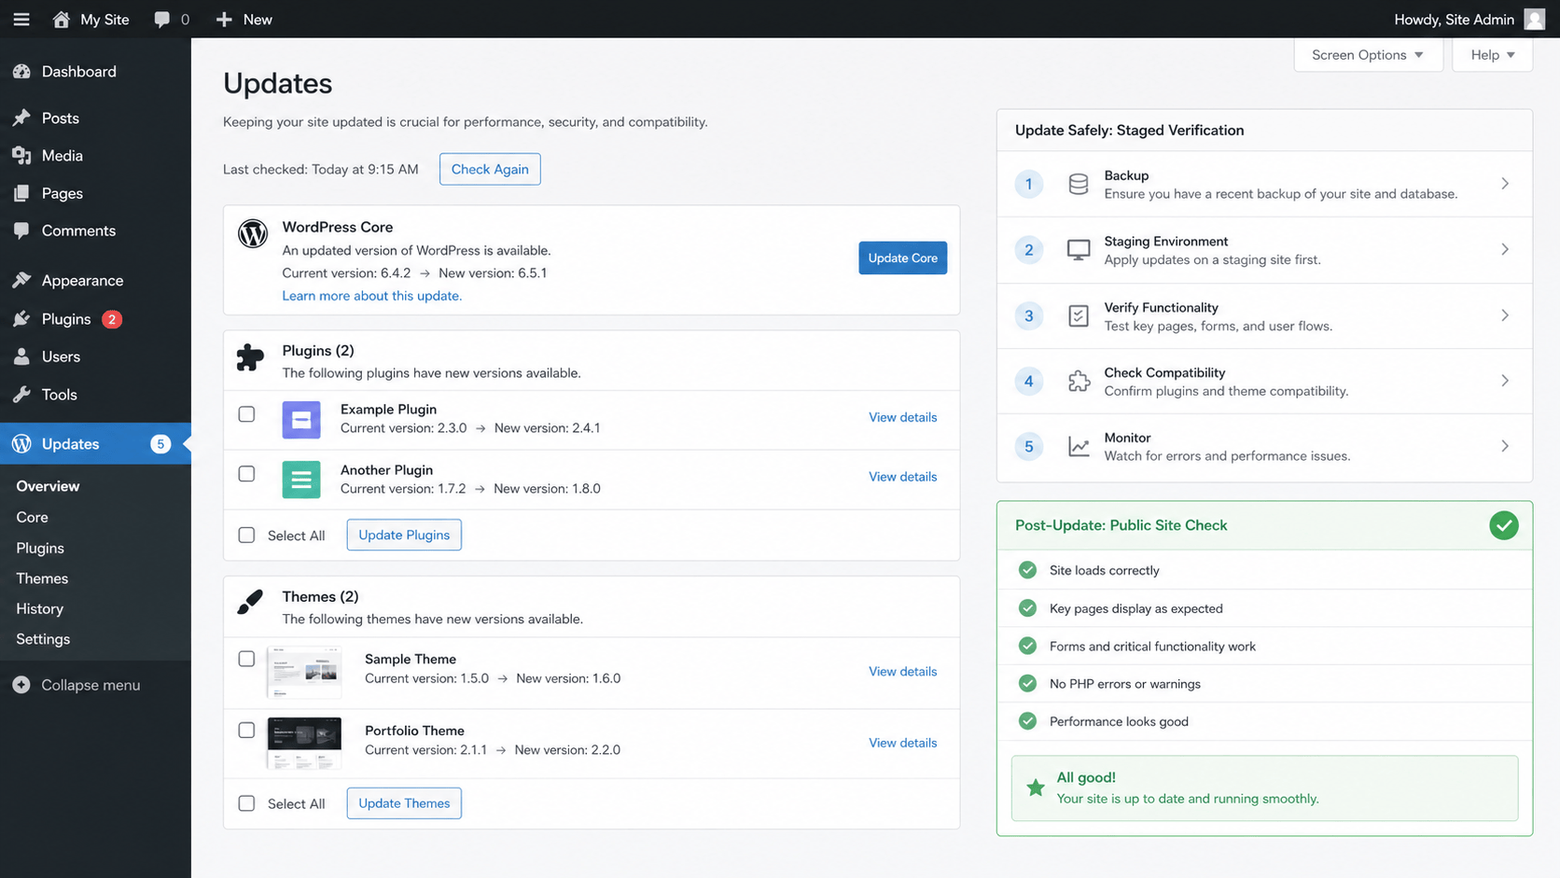The width and height of the screenshot is (1560, 878).
Task: Click the plus icon next to New
Action: pyautogui.click(x=224, y=19)
